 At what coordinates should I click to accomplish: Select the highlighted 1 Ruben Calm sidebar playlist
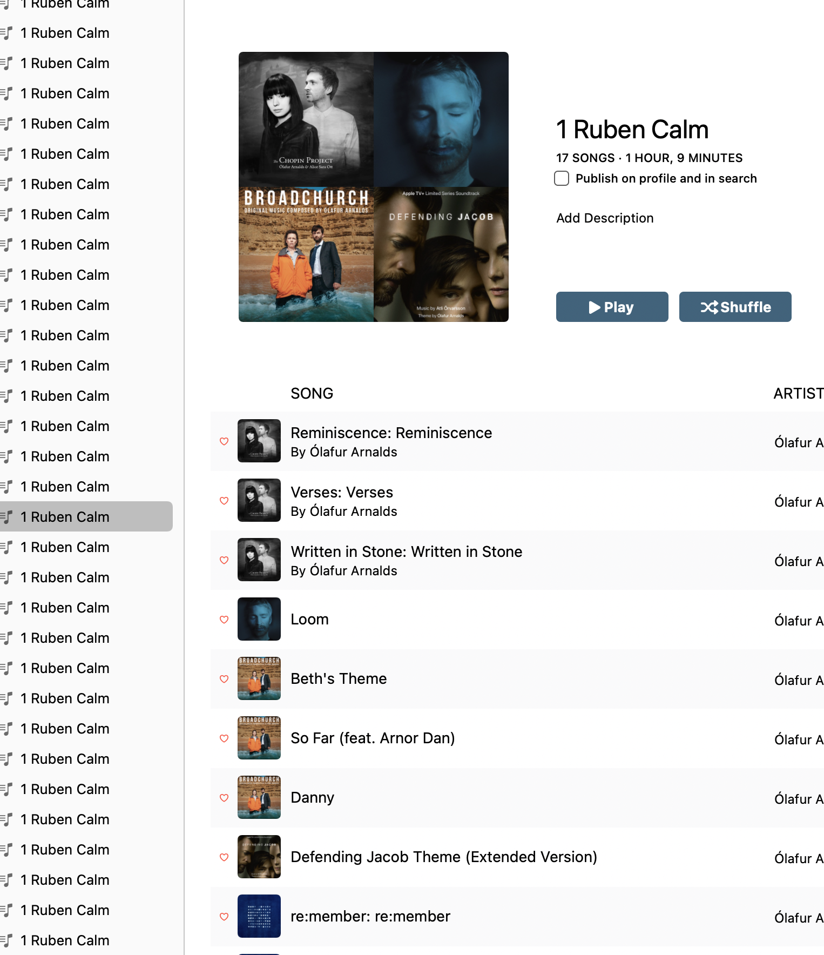tap(86, 516)
